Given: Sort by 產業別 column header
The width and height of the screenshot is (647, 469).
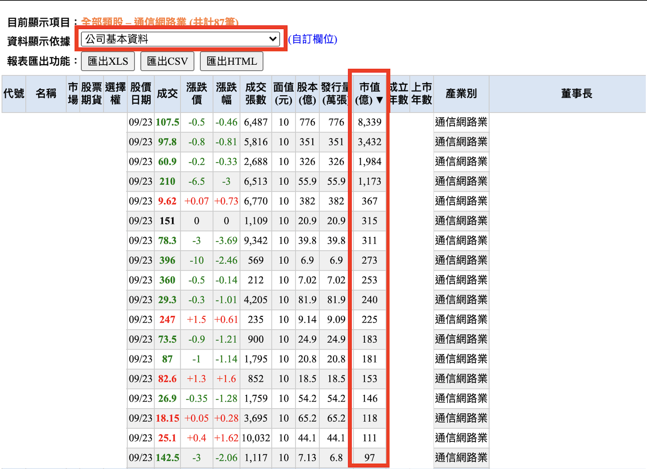Looking at the screenshot, I should [x=461, y=94].
